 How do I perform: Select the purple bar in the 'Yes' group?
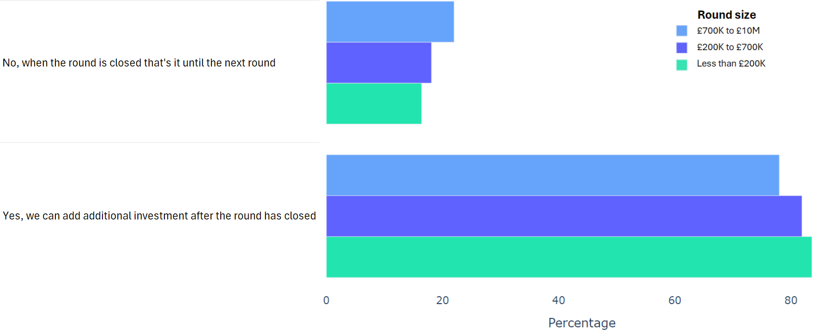click(564, 216)
